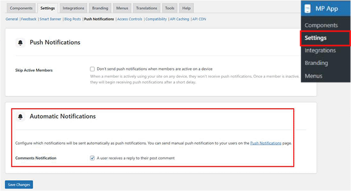Open the Tools tab
The width and height of the screenshot is (351, 191).
coord(170,8)
